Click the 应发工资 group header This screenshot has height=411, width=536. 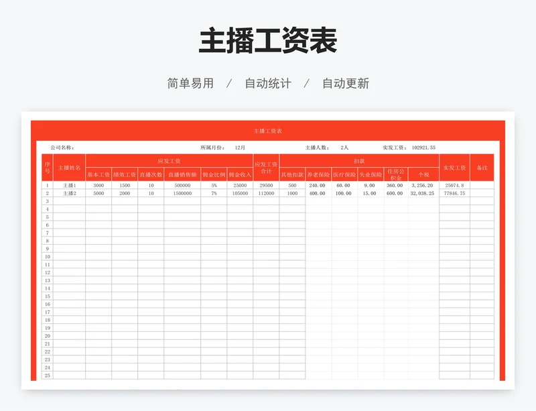pos(169,161)
